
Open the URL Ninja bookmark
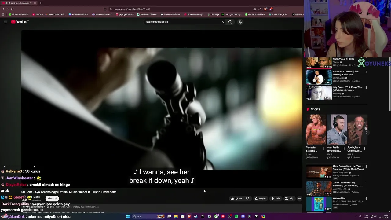(213, 14)
